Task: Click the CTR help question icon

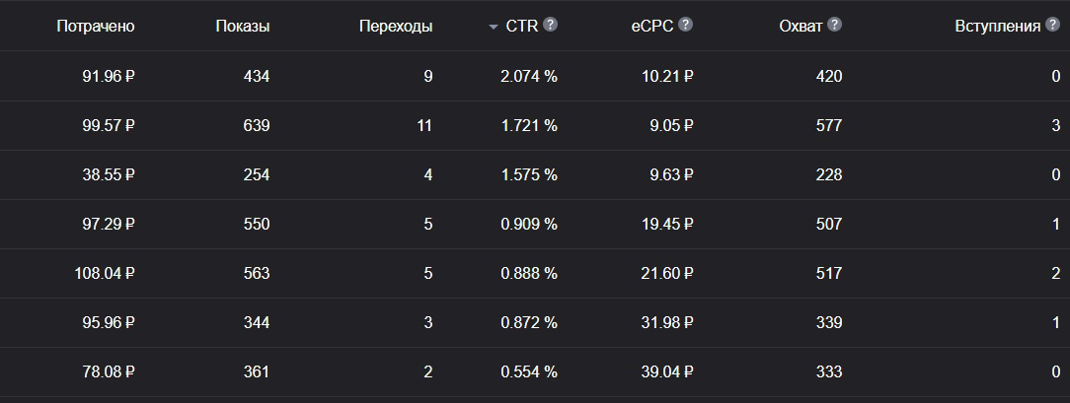Action: [550, 26]
